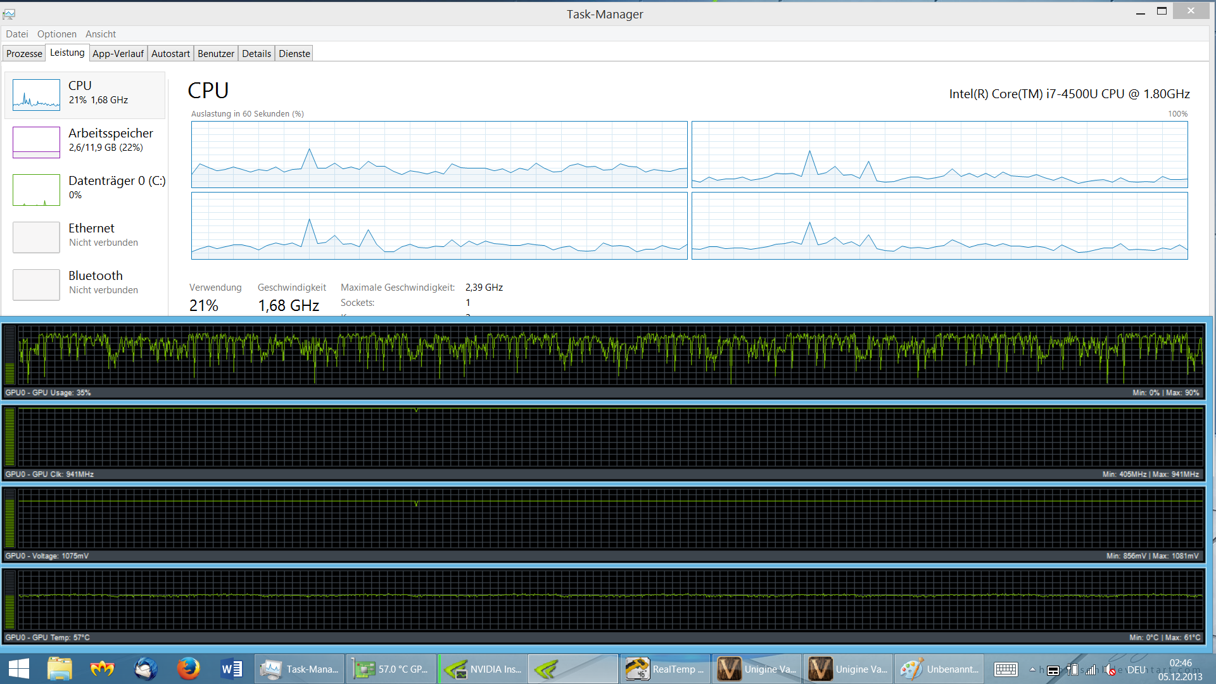Open the Ansicht menu
Viewport: 1216px width, 684px height.
101,34
